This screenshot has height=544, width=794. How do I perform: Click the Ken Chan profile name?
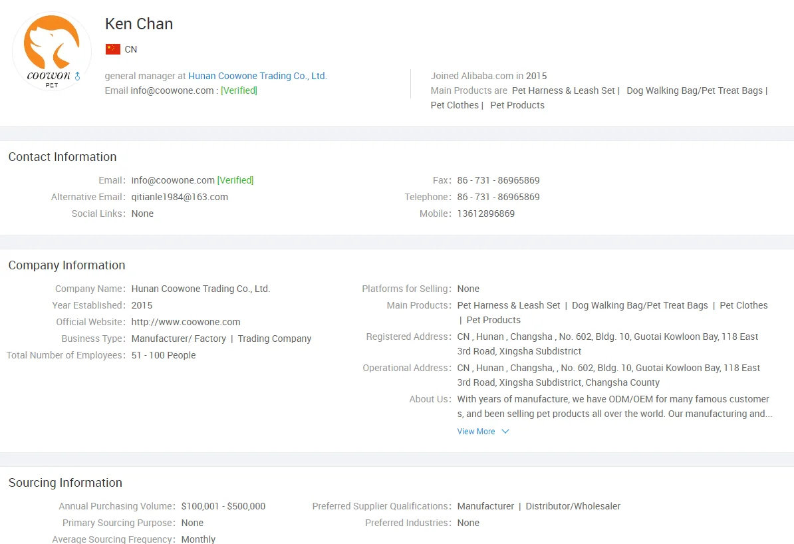pos(139,24)
